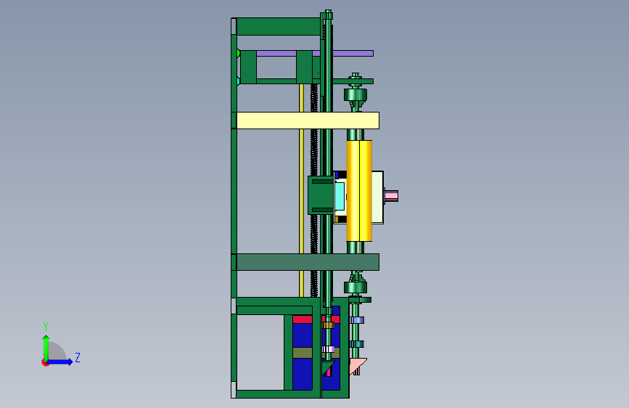Select the olive band across the blue block
Viewport: 629px width, 408px height.
[x=303, y=353]
